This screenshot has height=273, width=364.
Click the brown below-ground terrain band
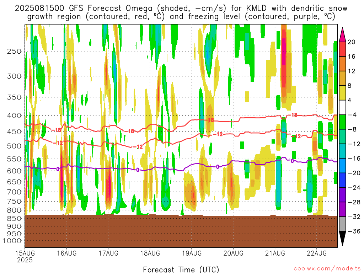[181, 231]
